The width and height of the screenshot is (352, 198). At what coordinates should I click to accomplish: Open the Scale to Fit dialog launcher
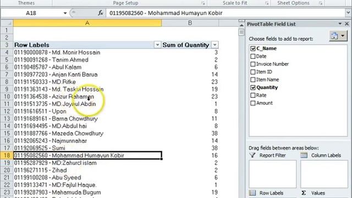pos(266,3)
